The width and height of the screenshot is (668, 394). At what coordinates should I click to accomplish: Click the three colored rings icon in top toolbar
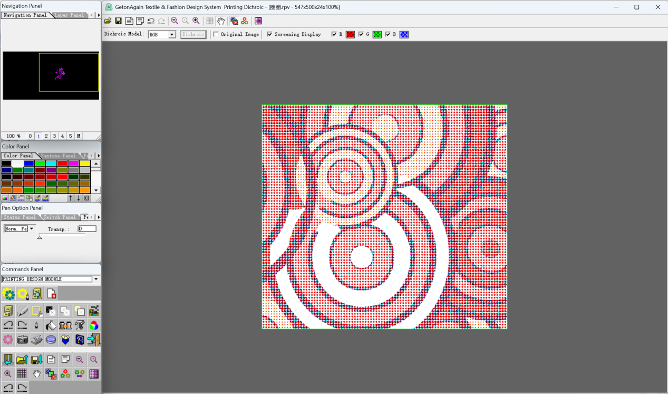point(245,21)
